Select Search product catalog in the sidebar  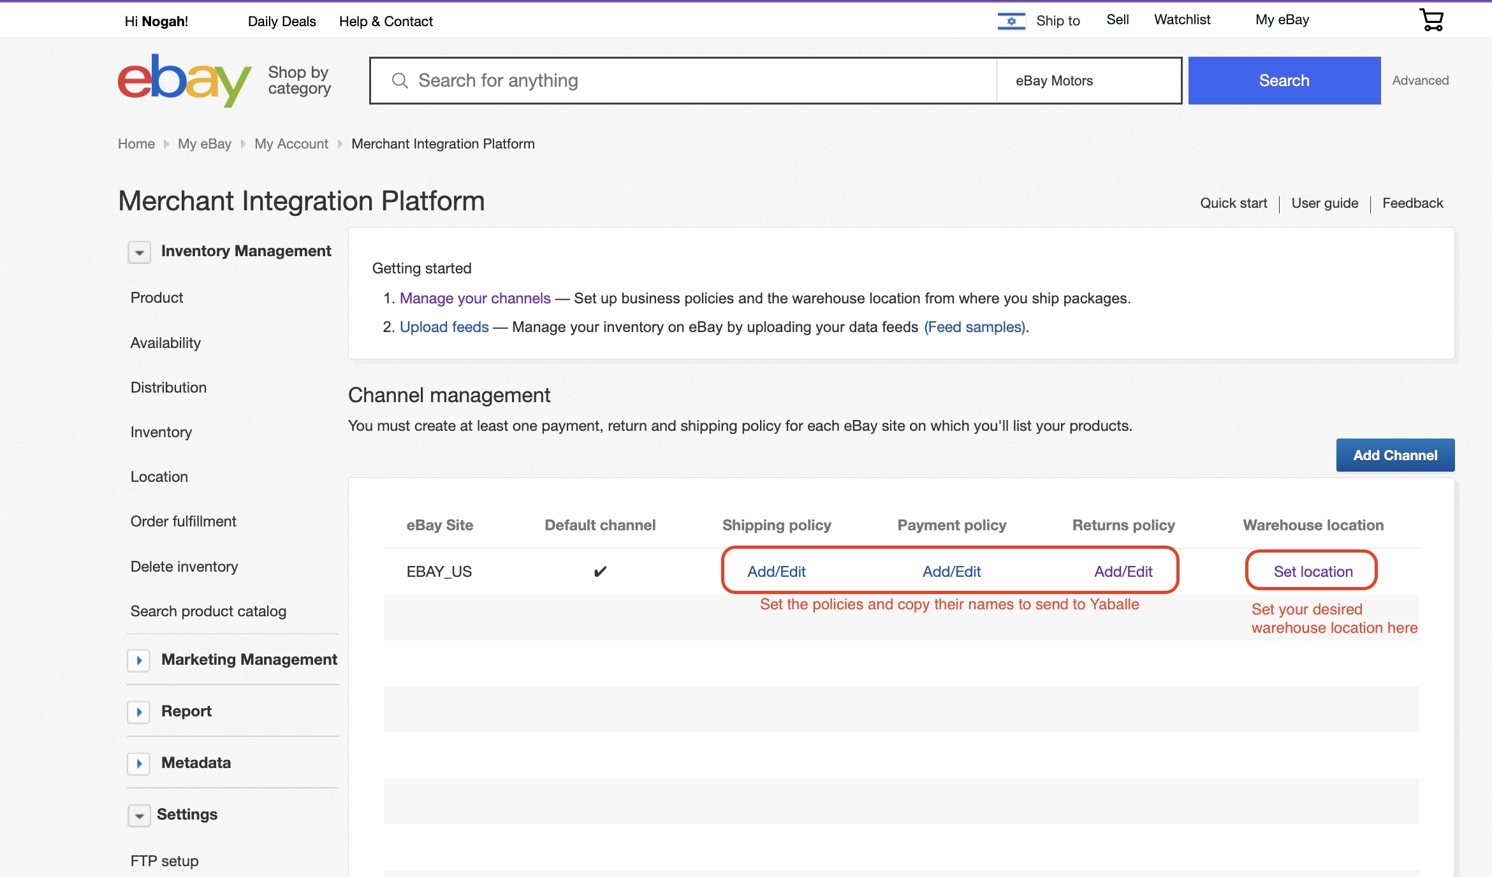click(208, 611)
